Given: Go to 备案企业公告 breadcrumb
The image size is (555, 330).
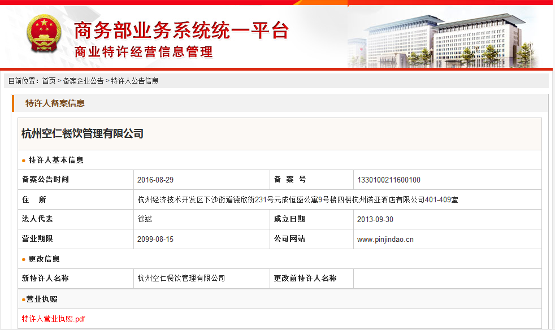Looking at the screenshot, I should pyautogui.click(x=83, y=81).
